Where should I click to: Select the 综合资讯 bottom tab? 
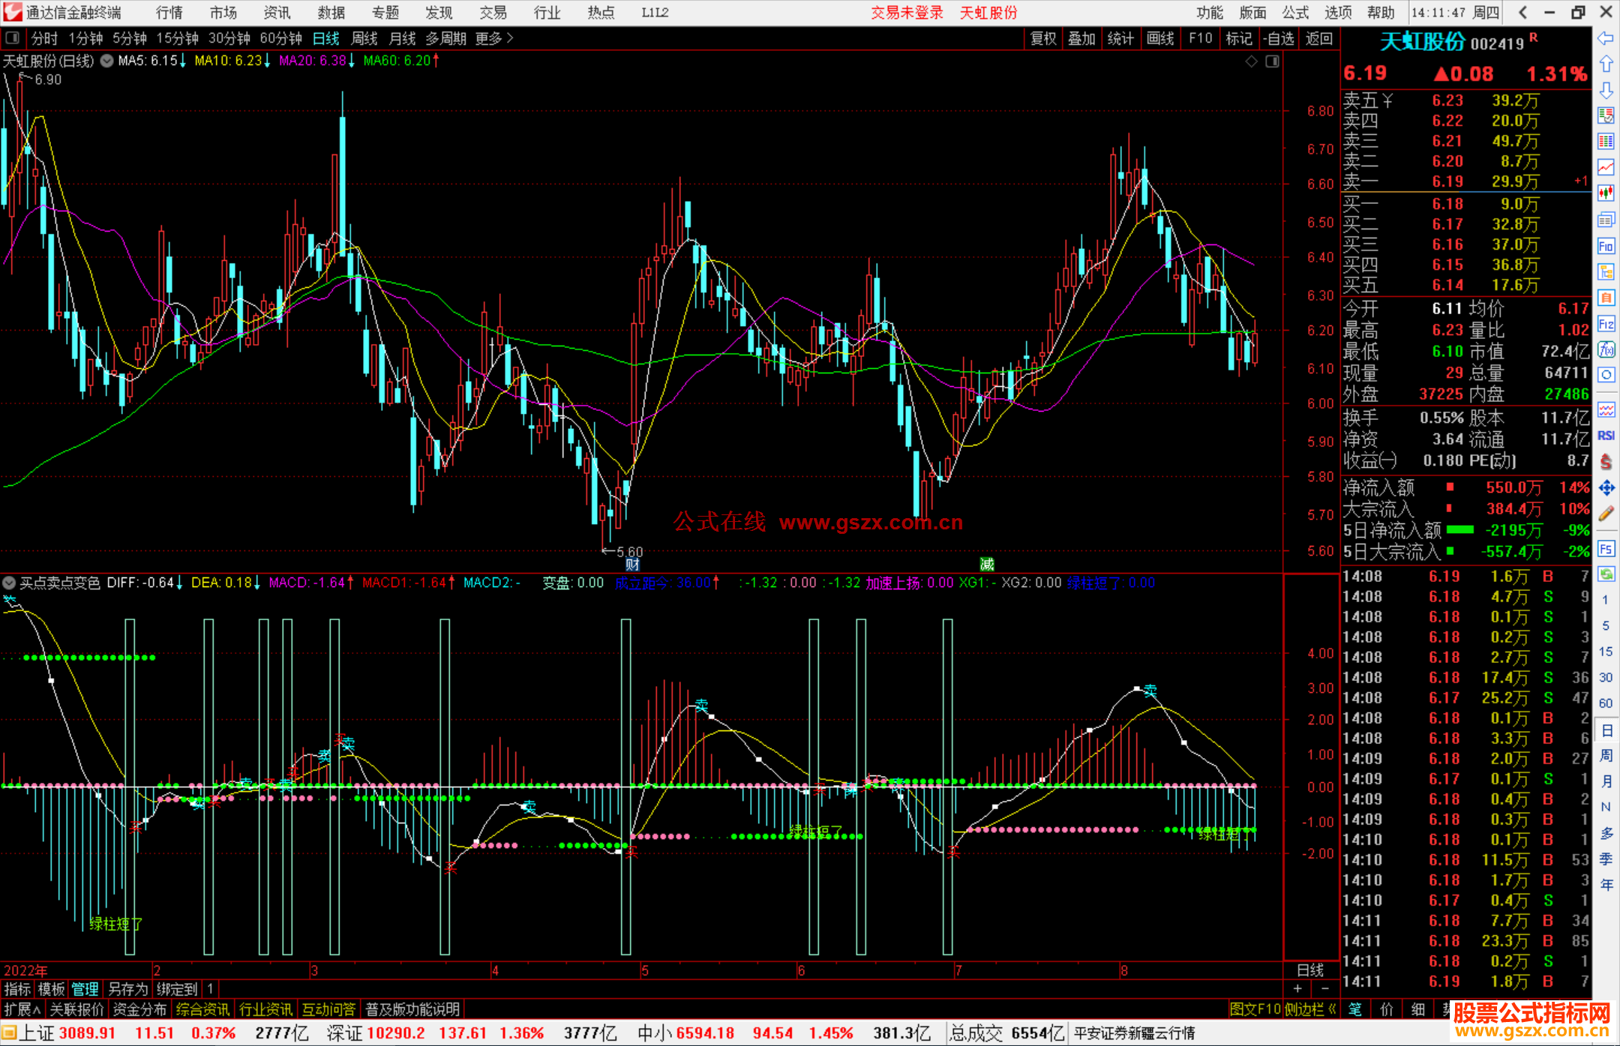tap(202, 1009)
